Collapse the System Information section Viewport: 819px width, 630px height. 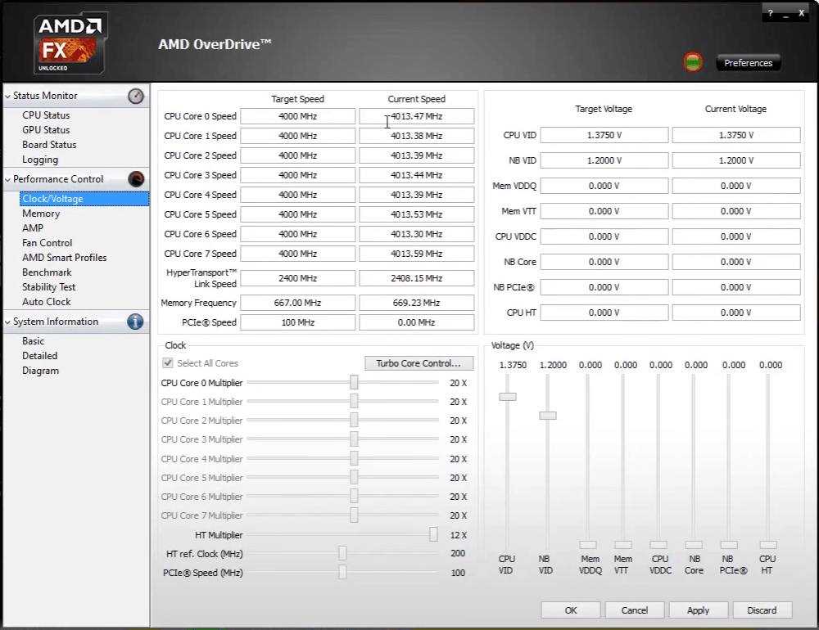pyautogui.click(x=7, y=322)
